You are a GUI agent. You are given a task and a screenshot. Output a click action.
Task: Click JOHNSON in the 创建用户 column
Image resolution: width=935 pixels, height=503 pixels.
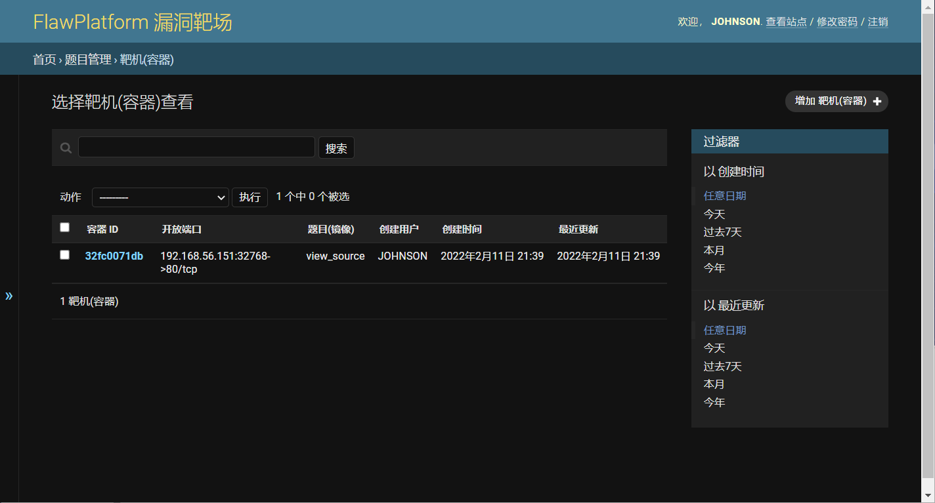pos(402,256)
